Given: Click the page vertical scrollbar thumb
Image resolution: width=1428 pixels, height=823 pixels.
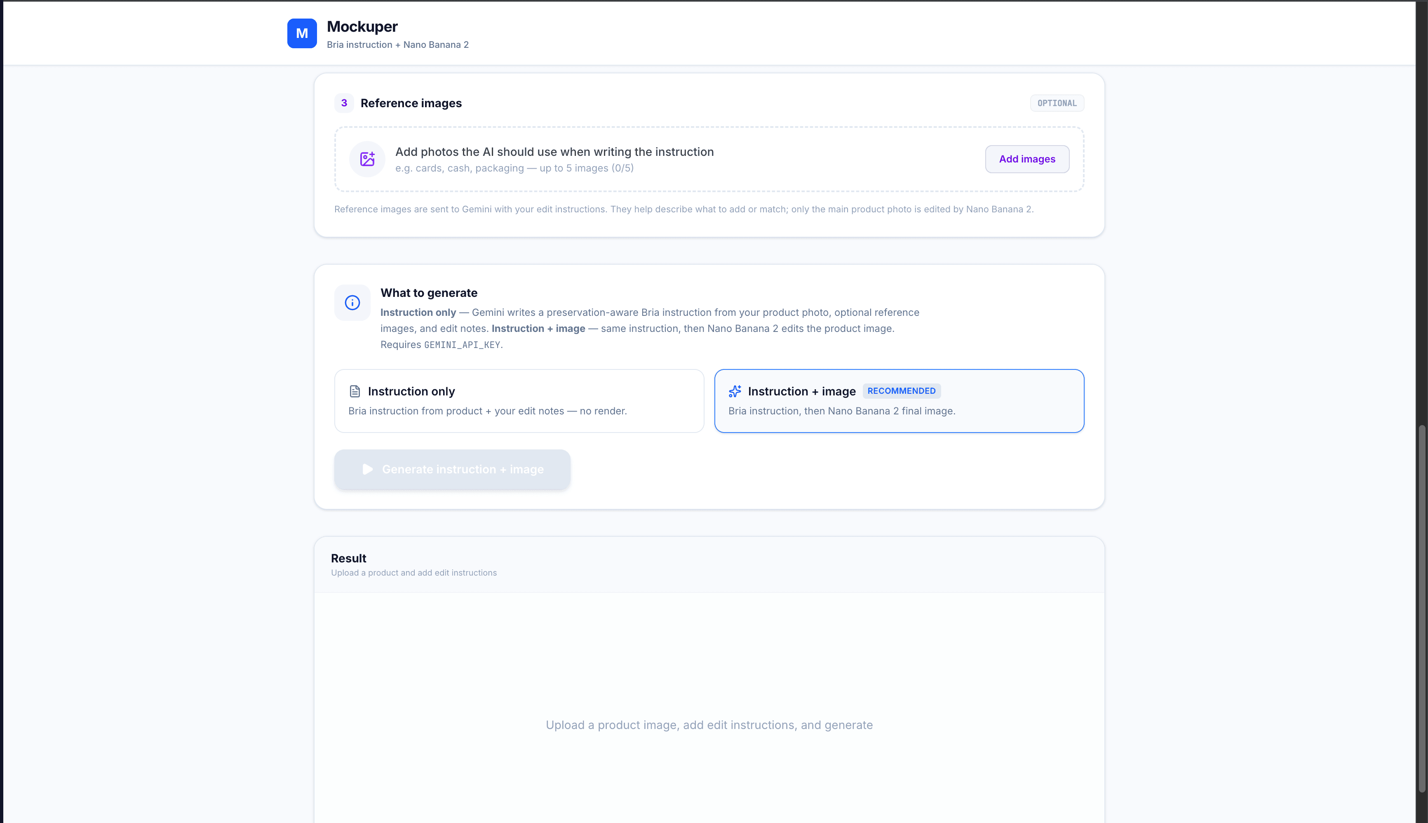Looking at the screenshot, I should 1422,608.
